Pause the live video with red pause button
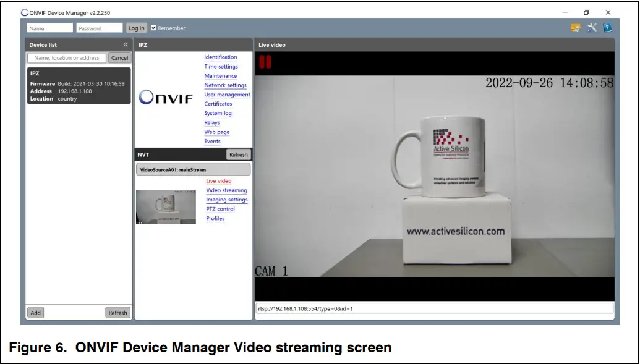Screen dimensions: 640x364 [x=265, y=62]
